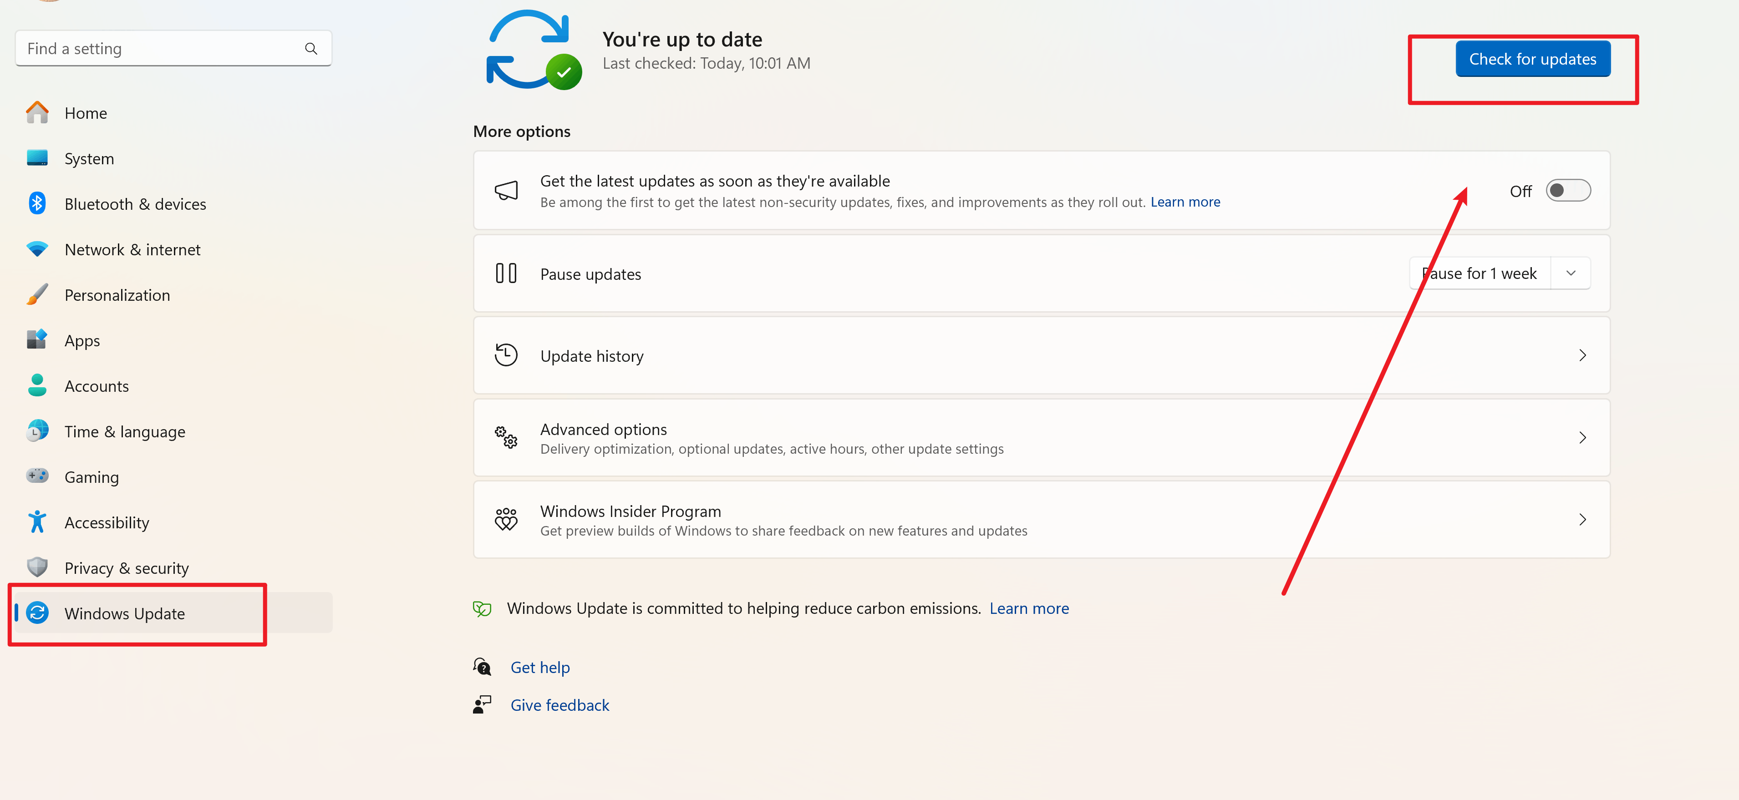This screenshot has width=1739, height=800.
Task: Click the Pause updates icon
Action: coord(506,273)
